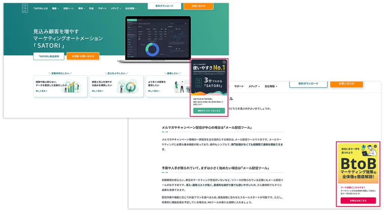Open 詳しく見る link under 売上をふやしたい card
Viewport: 384px width, 215px height.
click(97, 91)
